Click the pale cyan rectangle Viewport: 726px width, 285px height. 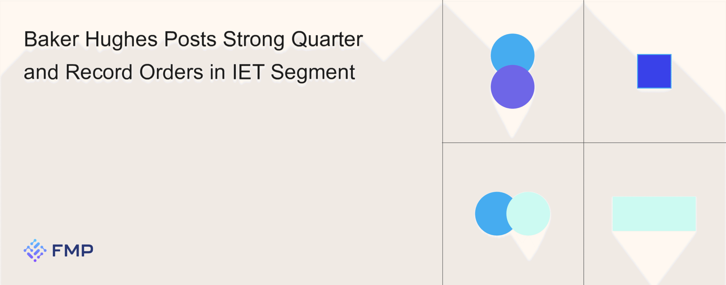(654, 214)
